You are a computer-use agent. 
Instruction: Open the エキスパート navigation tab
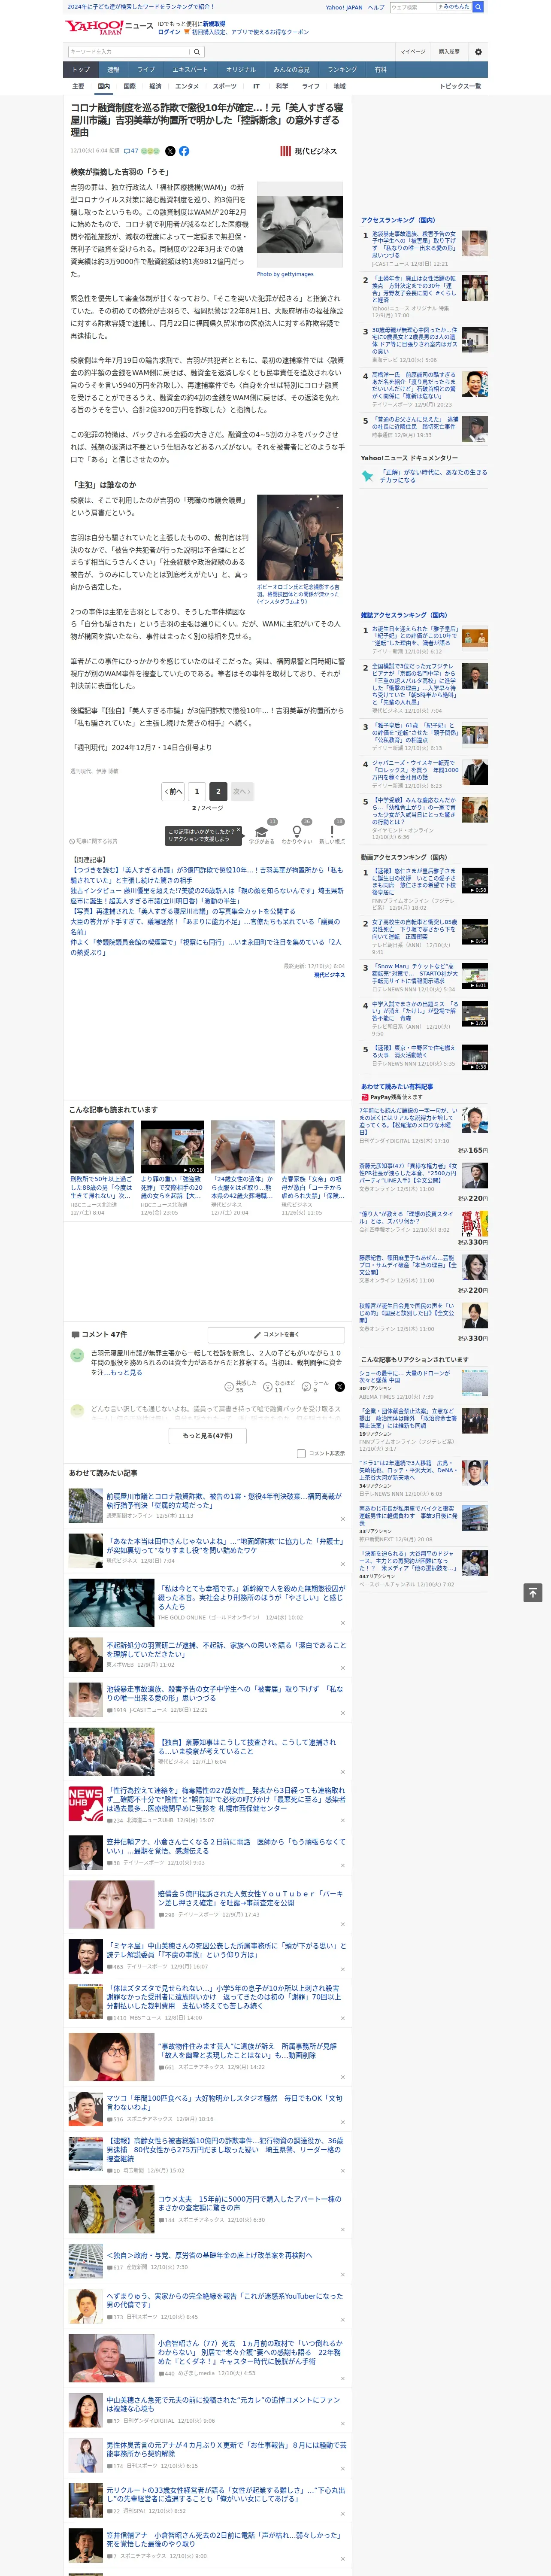[190, 70]
